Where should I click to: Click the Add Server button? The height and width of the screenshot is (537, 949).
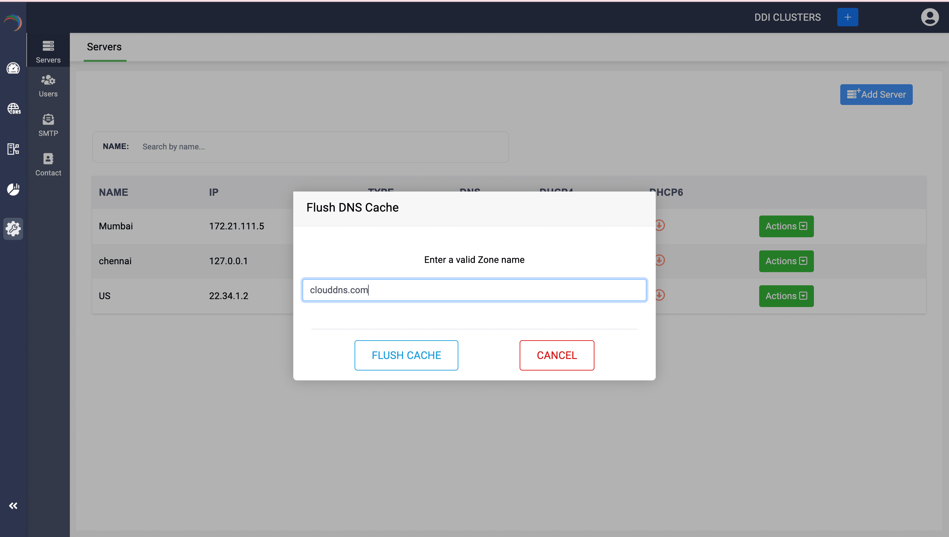tap(876, 94)
